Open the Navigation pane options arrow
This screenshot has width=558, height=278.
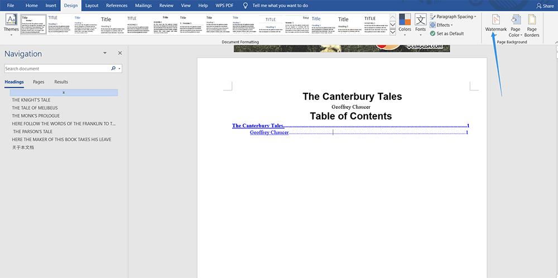coord(105,53)
